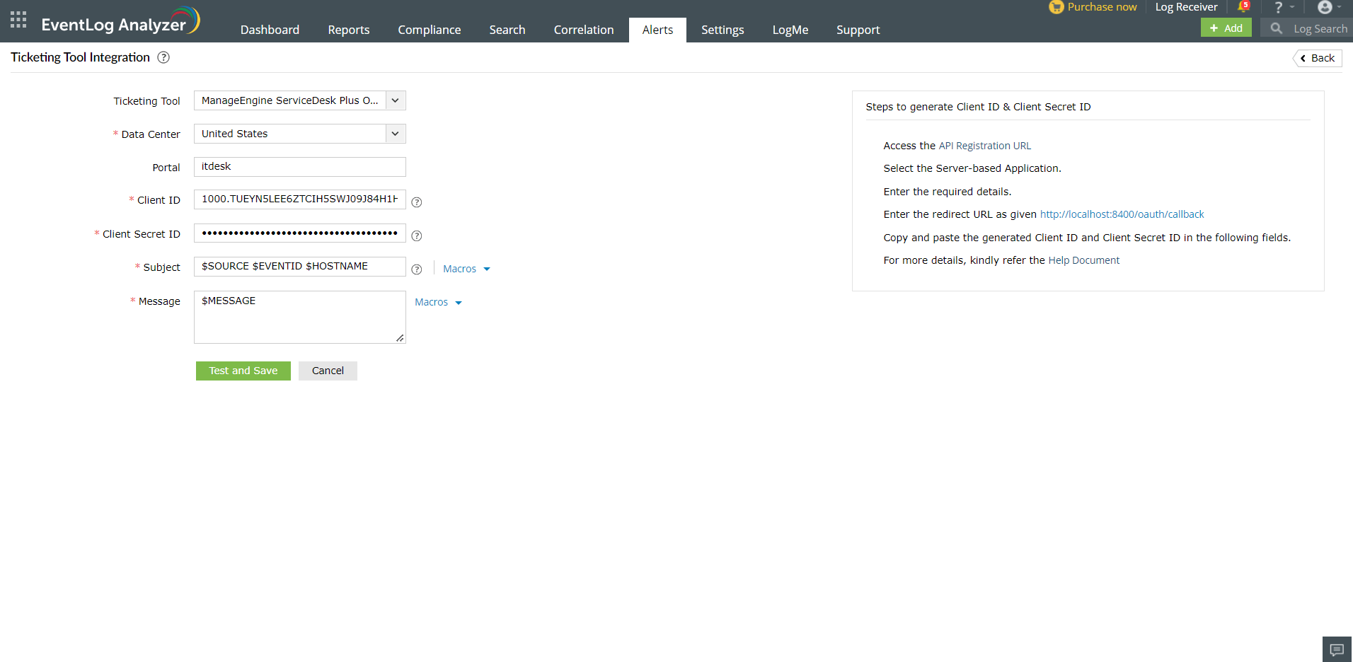This screenshot has width=1353, height=662.
Task: Expand the Macros menu beside Message
Action: [438, 302]
